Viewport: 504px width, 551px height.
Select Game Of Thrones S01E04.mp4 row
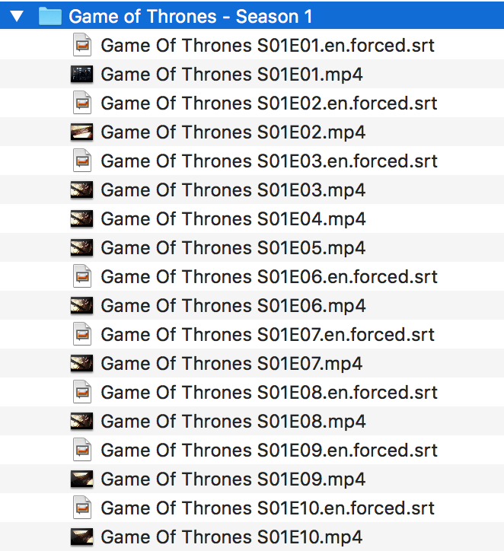pyautogui.click(x=233, y=218)
